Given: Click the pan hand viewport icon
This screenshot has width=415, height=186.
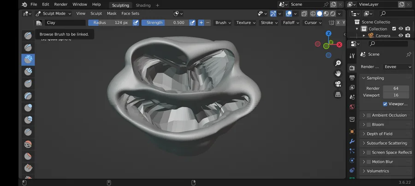Looking at the screenshot, I should [x=338, y=73].
